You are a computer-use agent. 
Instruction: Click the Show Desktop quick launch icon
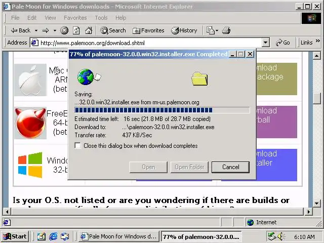(x=42, y=236)
